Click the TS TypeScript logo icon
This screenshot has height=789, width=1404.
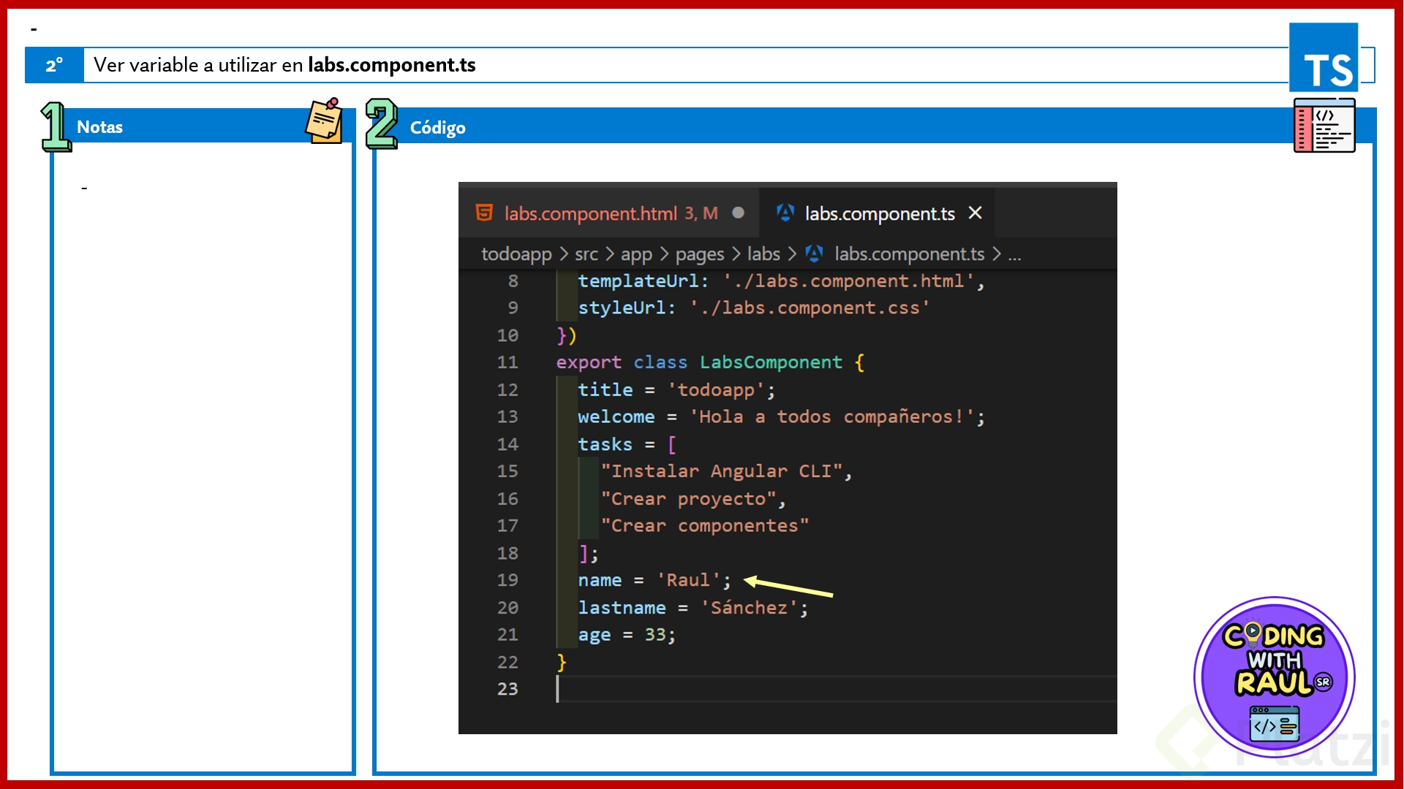(x=1324, y=58)
